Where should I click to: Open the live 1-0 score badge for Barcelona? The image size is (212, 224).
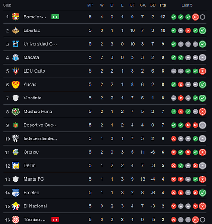55,17
